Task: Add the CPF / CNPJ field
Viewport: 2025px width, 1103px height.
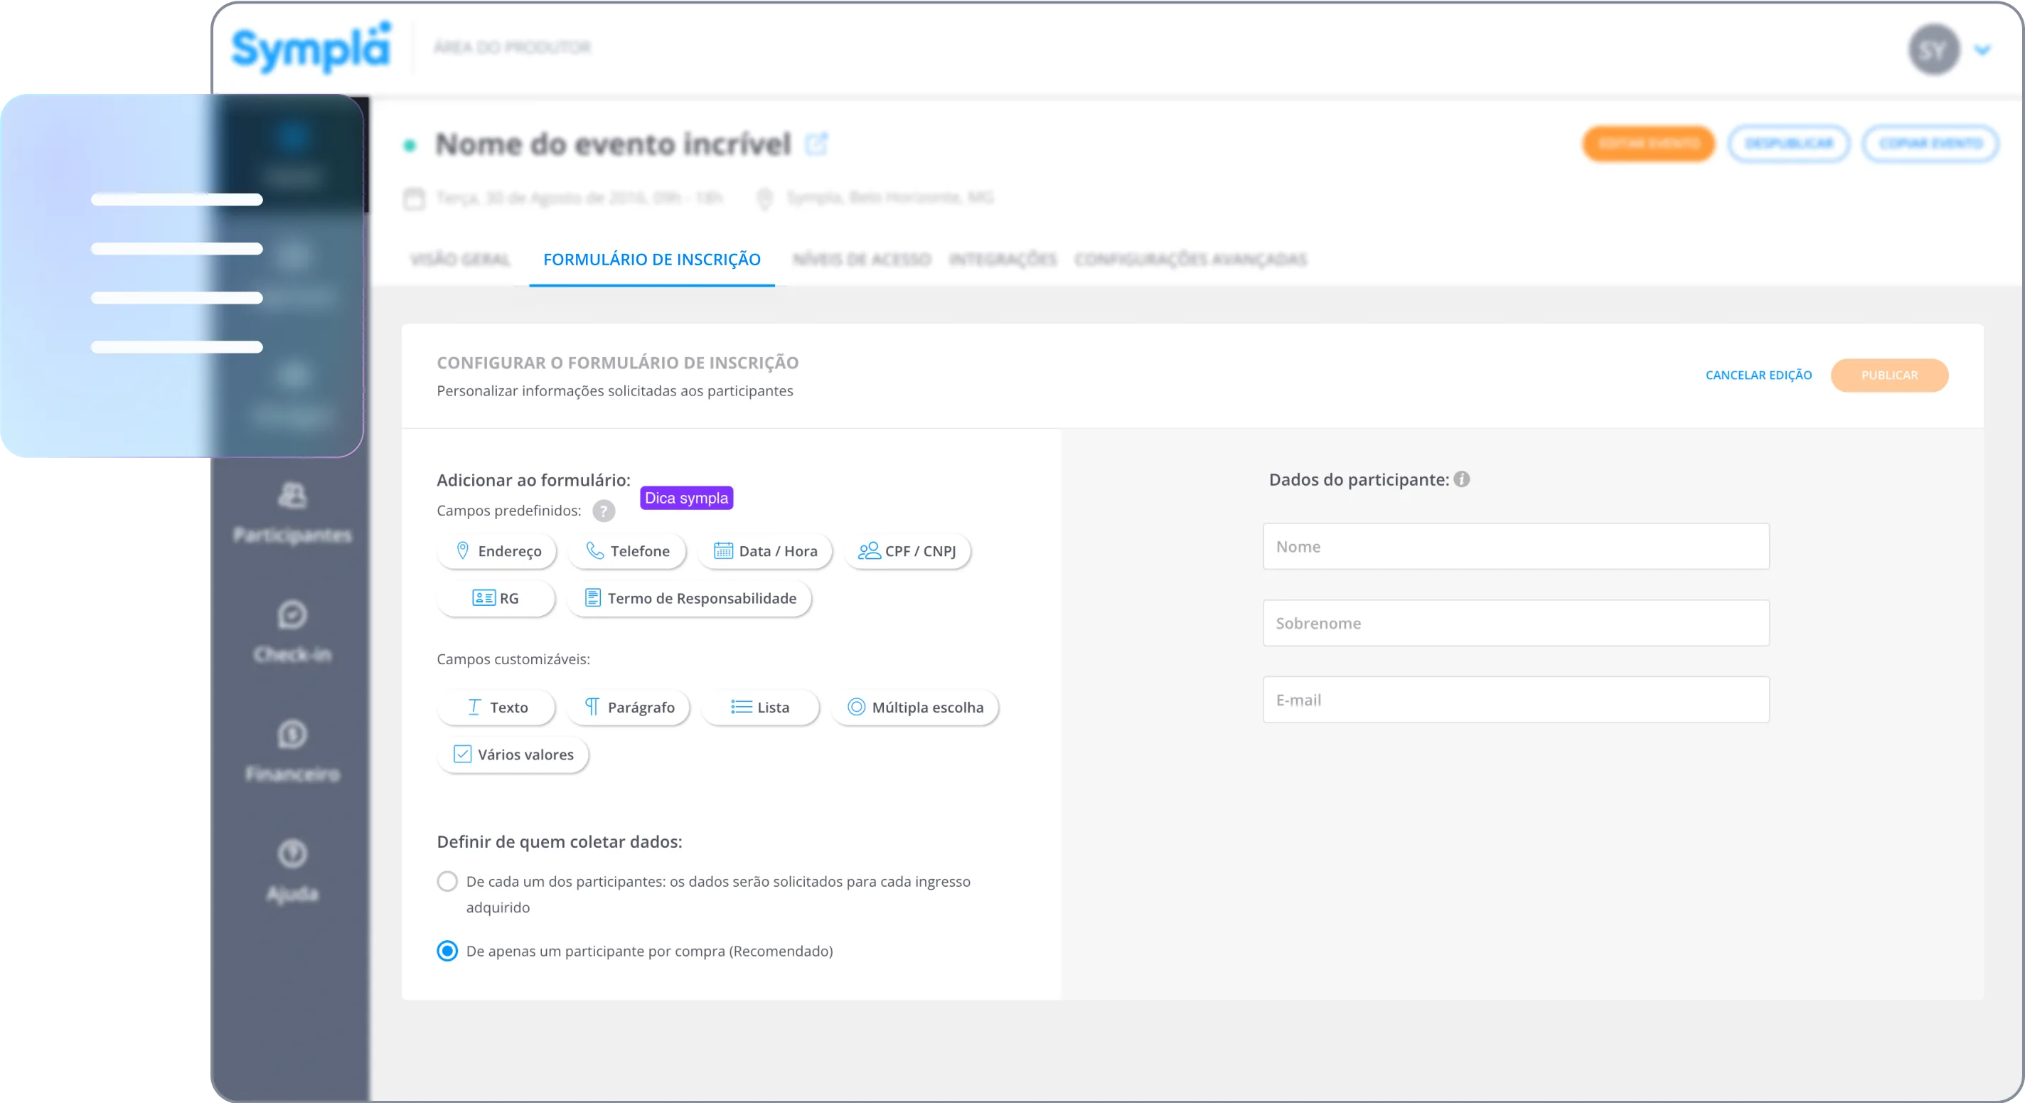Action: [x=907, y=551]
